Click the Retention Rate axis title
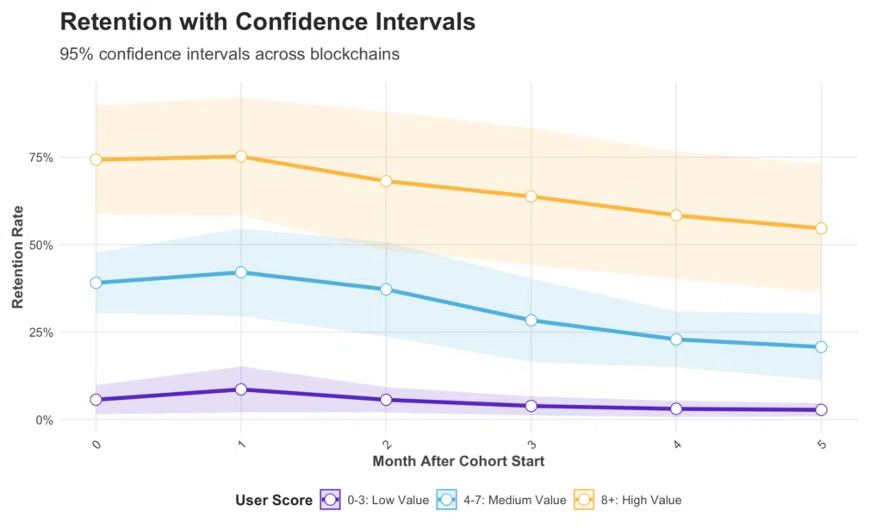The height and width of the screenshot is (529, 882). coord(17,257)
